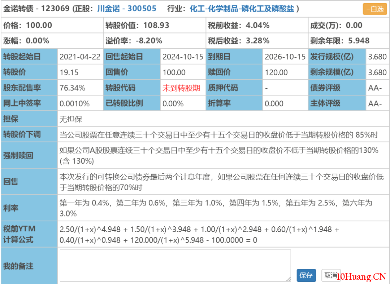Click the 涨幅: 0.00% cell
The image size is (390, 284).
[52, 40]
